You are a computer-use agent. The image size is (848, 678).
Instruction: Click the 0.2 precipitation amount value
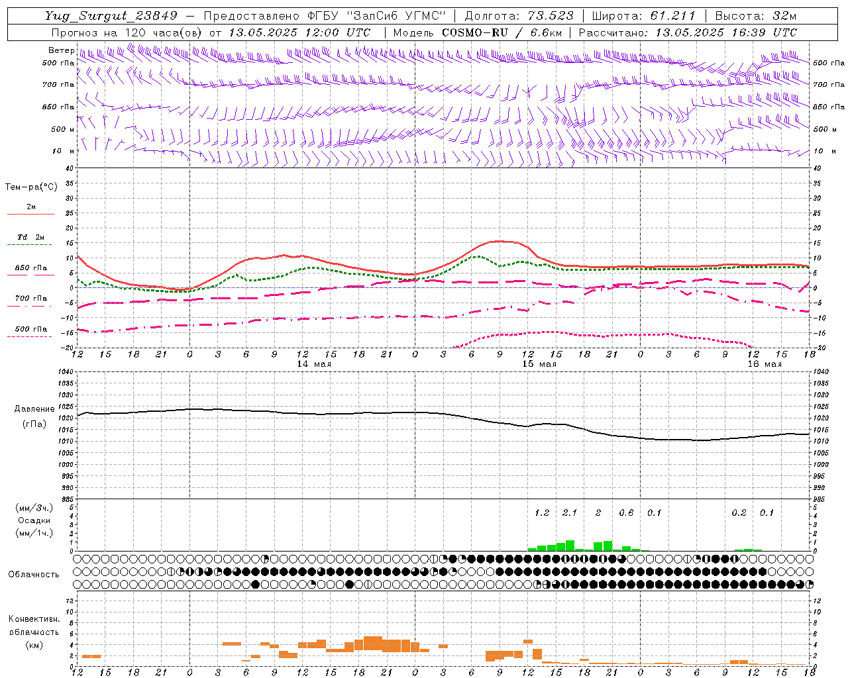pos(739,513)
